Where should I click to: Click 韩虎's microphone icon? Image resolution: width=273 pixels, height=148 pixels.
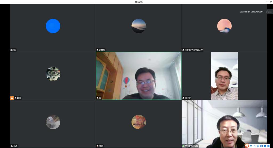tap(12, 146)
